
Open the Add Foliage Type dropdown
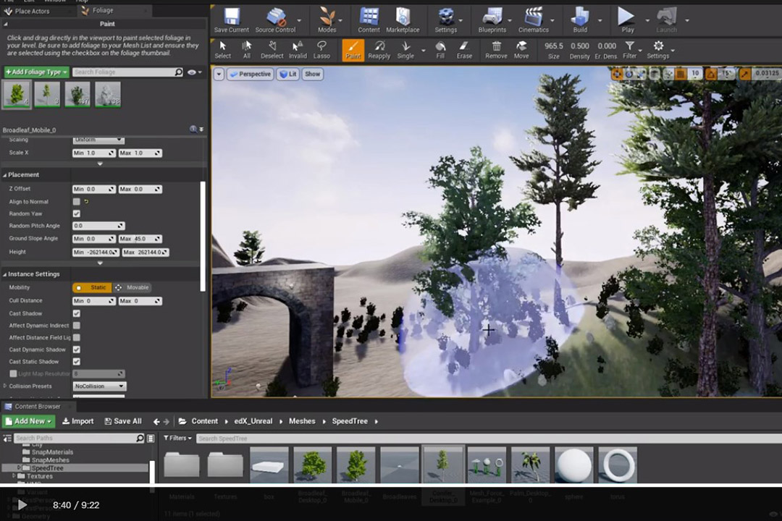tap(37, 72)
